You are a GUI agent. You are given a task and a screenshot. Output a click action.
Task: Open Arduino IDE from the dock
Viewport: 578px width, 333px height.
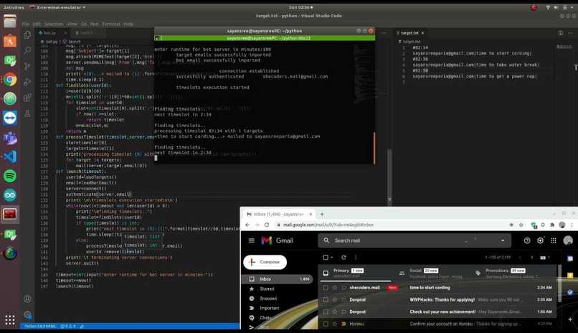pos(10,195)
